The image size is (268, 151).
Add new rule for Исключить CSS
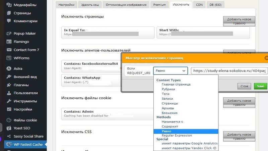pyautogui.click(x=239, y=137)
